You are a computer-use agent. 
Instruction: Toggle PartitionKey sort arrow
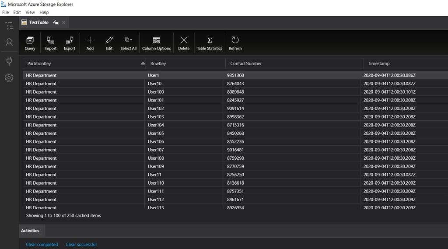click(143, 63)
